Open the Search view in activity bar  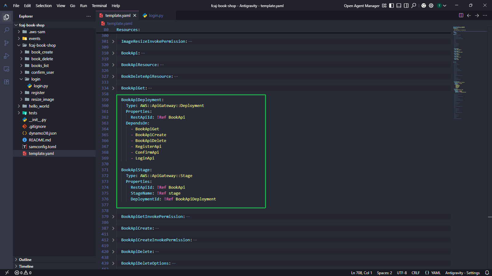(x=6, y=30)
